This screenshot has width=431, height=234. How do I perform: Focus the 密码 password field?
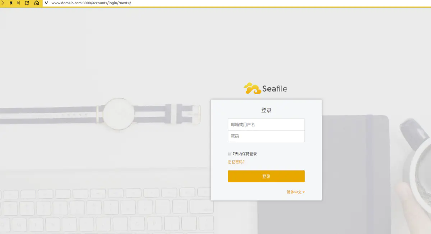(266, 136)
